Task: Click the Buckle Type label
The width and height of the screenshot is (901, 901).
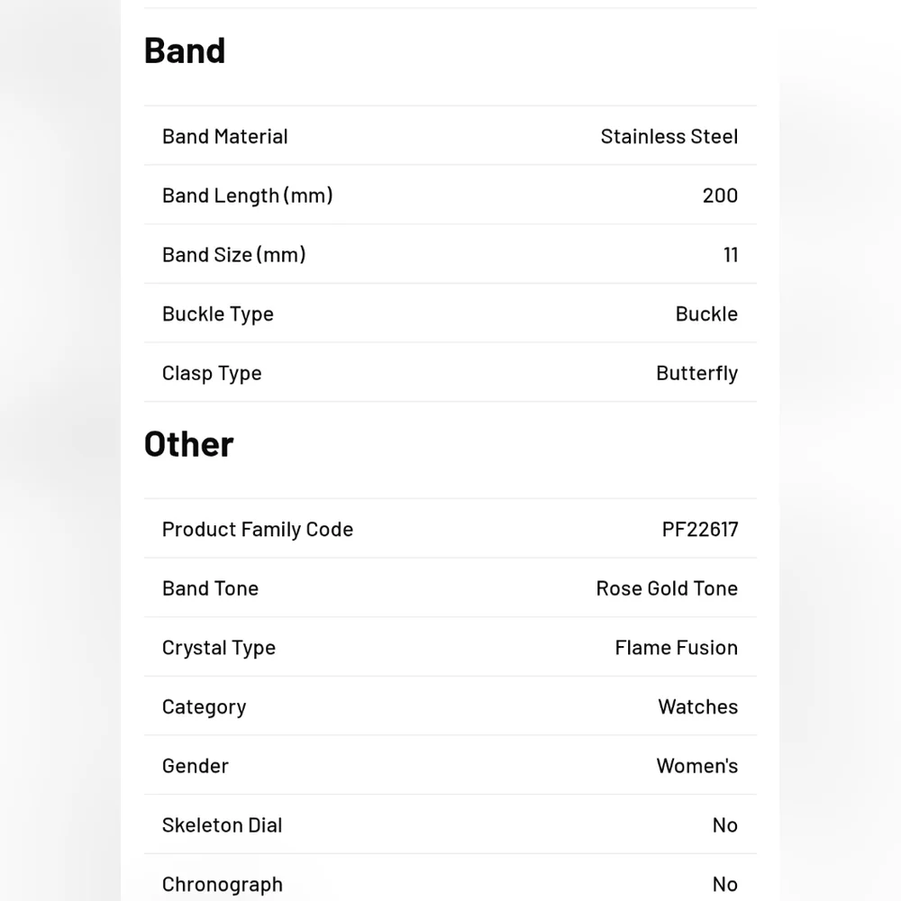Action: (218, 314)
